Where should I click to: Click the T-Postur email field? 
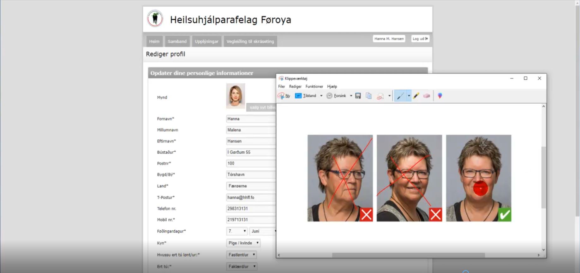[x=251, y=197]
